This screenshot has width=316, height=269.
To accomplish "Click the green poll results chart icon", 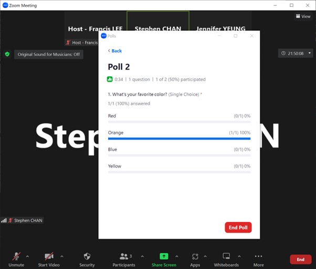I will click(110, 79).
